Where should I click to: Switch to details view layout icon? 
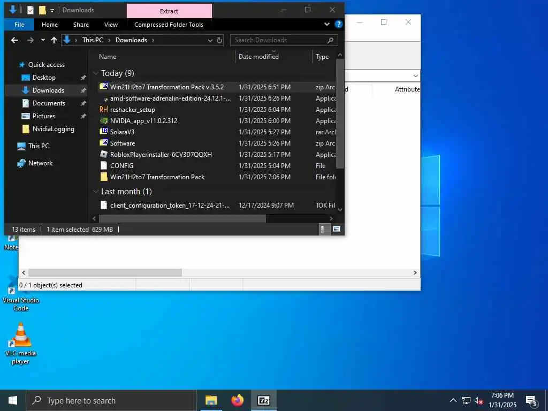tap(324, 229)
